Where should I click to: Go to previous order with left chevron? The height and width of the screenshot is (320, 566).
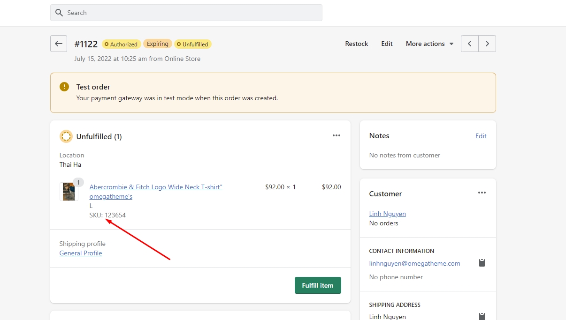(x=470, y=44)
